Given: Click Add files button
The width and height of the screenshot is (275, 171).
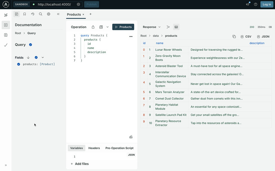Looking at the screenshot, I should (x=80, y=164).
